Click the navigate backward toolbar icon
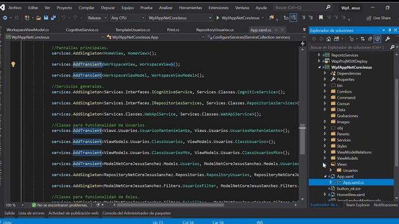 click(5, 18)
